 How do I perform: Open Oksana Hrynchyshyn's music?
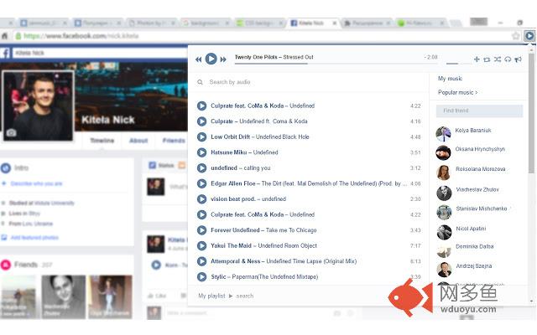tap(480, 149)
